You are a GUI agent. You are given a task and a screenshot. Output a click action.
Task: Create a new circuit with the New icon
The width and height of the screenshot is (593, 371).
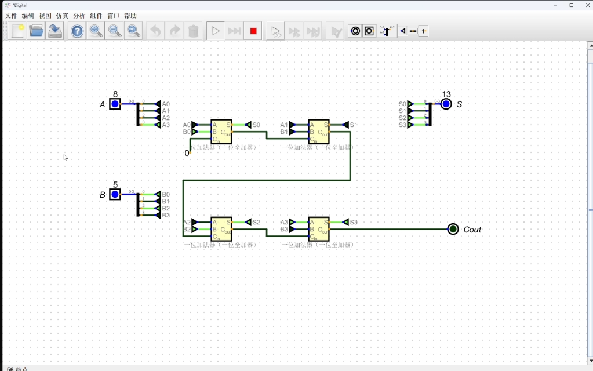[x=17, y=31]
